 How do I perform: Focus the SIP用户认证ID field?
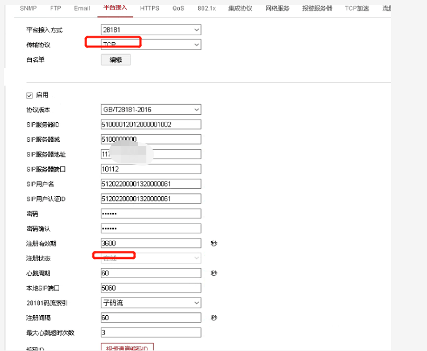[x=151, y=199]
